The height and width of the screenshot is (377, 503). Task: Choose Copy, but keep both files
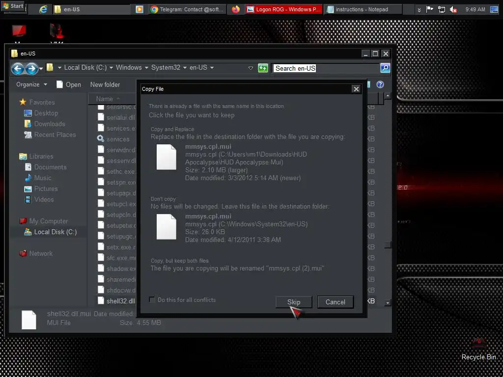coord(237,265)
